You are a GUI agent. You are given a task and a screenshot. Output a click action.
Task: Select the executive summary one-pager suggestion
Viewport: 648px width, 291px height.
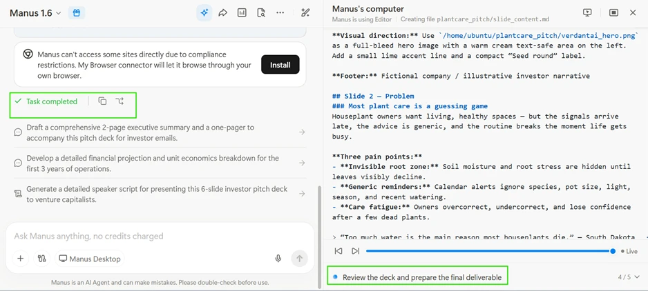(x=160, y=132)
